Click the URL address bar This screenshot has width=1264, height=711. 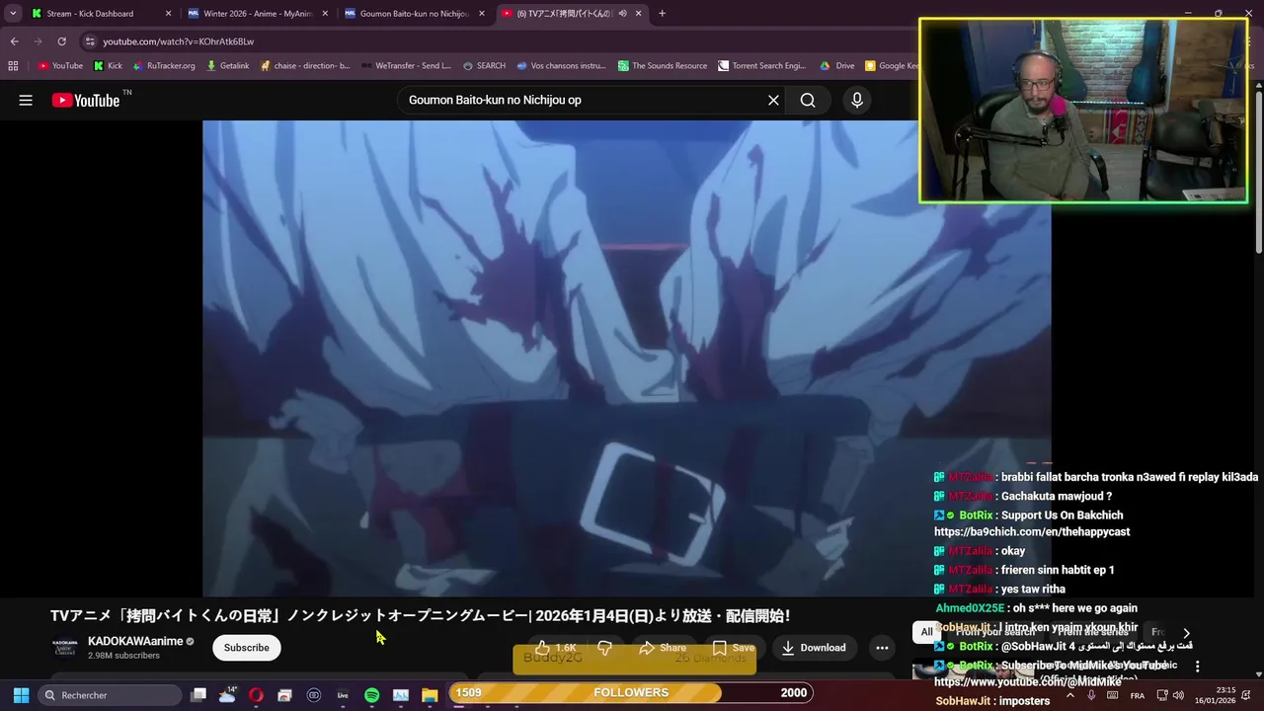pyautogui.click(x=494, y=41)
